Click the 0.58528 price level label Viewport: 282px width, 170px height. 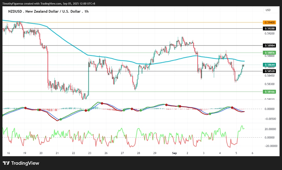269,71
